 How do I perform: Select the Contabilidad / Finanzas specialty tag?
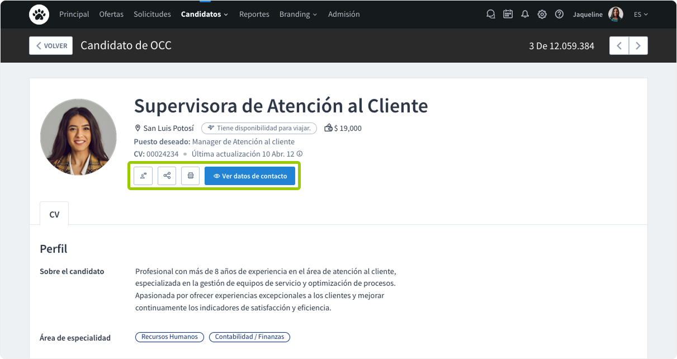pyautogui.click(x=249, y=337)
